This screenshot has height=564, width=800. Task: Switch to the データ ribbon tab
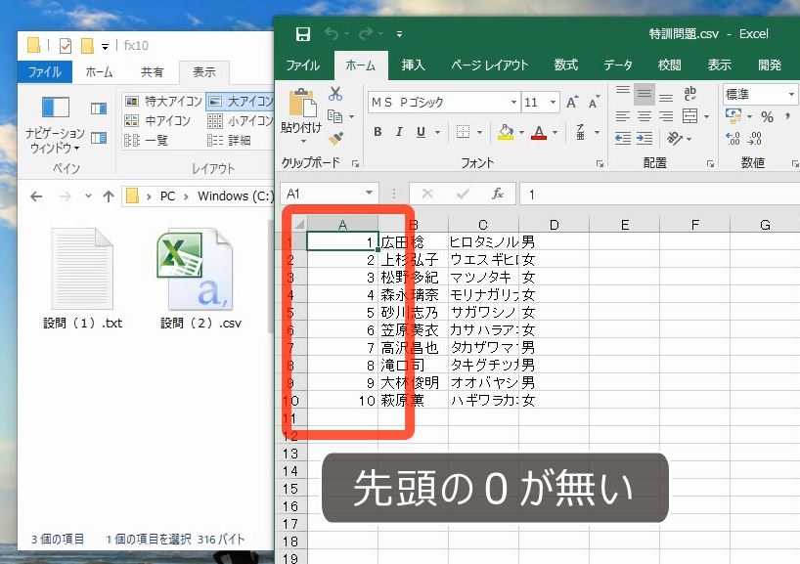[617, 65]
